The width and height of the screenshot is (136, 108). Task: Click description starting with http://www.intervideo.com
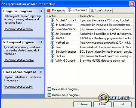click(106, 29)
